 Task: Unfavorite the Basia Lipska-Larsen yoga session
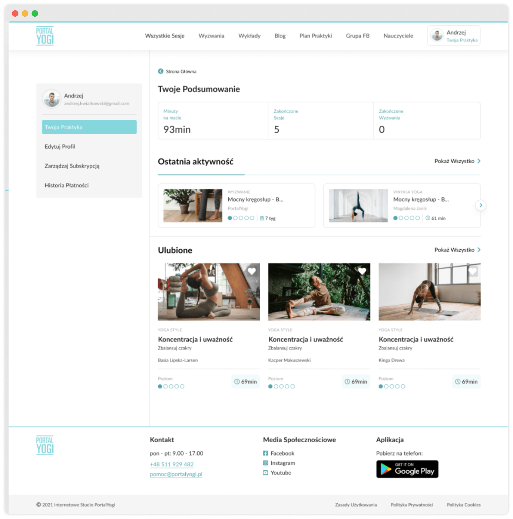pyautogui.click(x=252, y=271)
